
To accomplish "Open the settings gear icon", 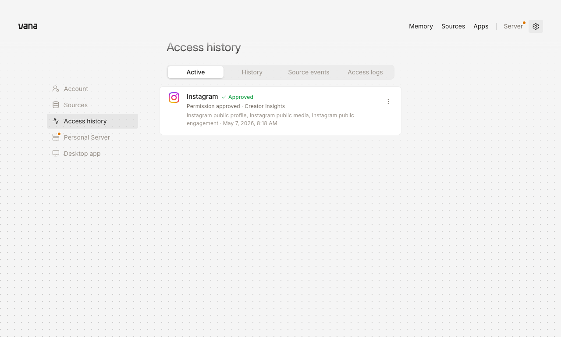I will click(536, 26).
